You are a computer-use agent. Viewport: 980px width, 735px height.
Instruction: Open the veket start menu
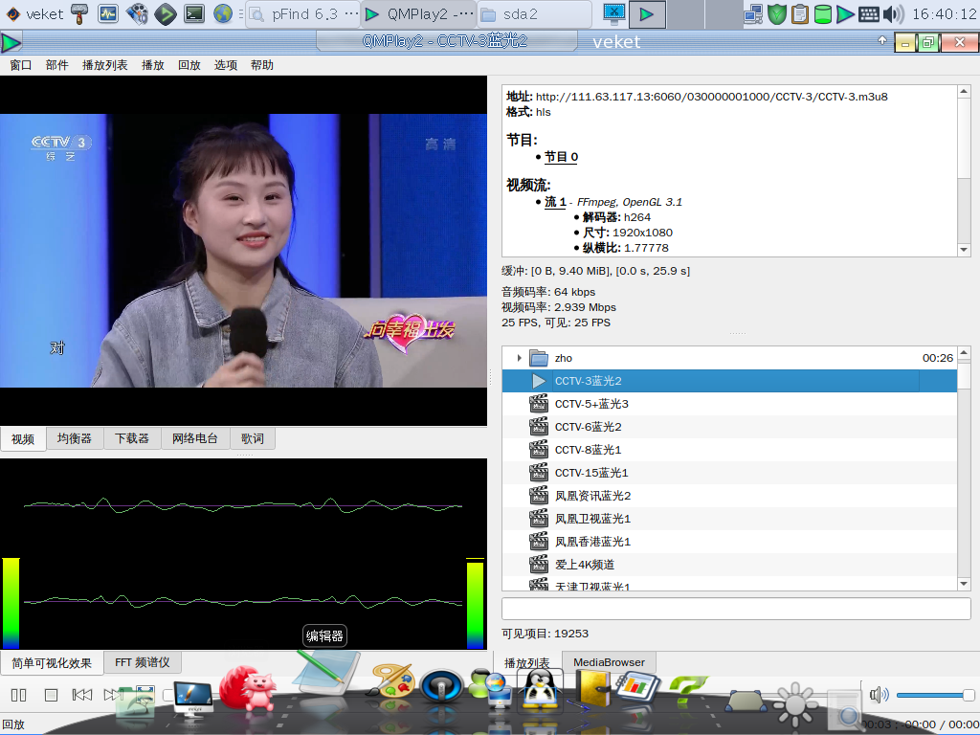pyautogui.click(x=35, y=13)
